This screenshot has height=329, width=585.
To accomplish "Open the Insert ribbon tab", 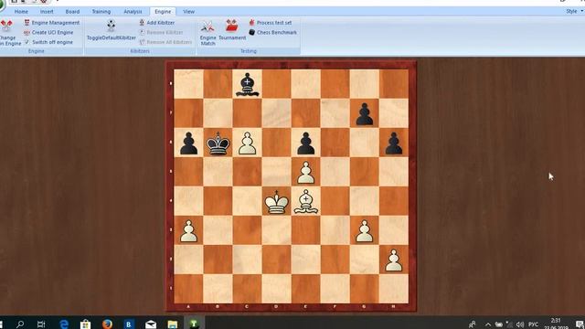I will click(47, 12).
